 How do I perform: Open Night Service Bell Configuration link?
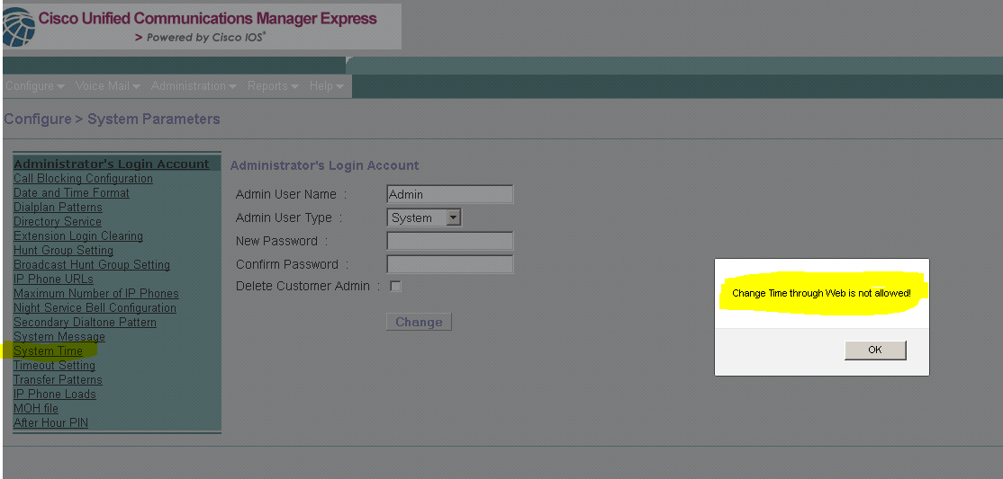[95, 308]
